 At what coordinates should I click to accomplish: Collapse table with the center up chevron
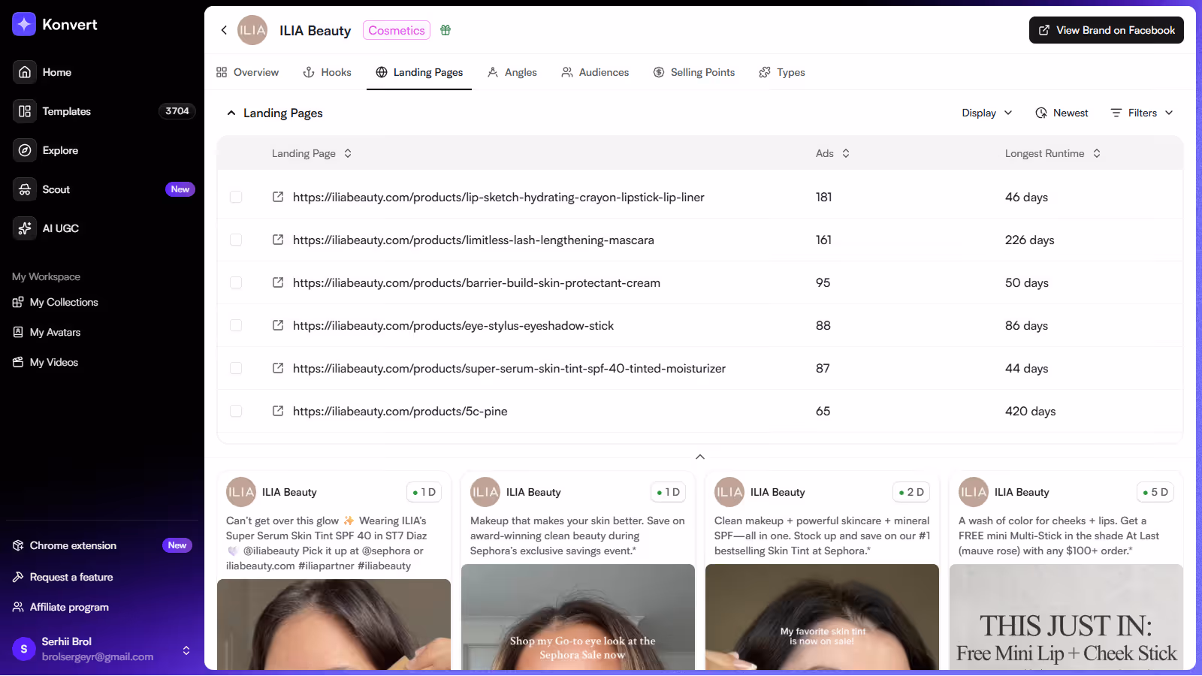coord(700,457)
